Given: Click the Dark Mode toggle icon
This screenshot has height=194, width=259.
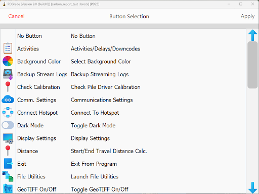Looking at the screenshot, I should point(8,125).
